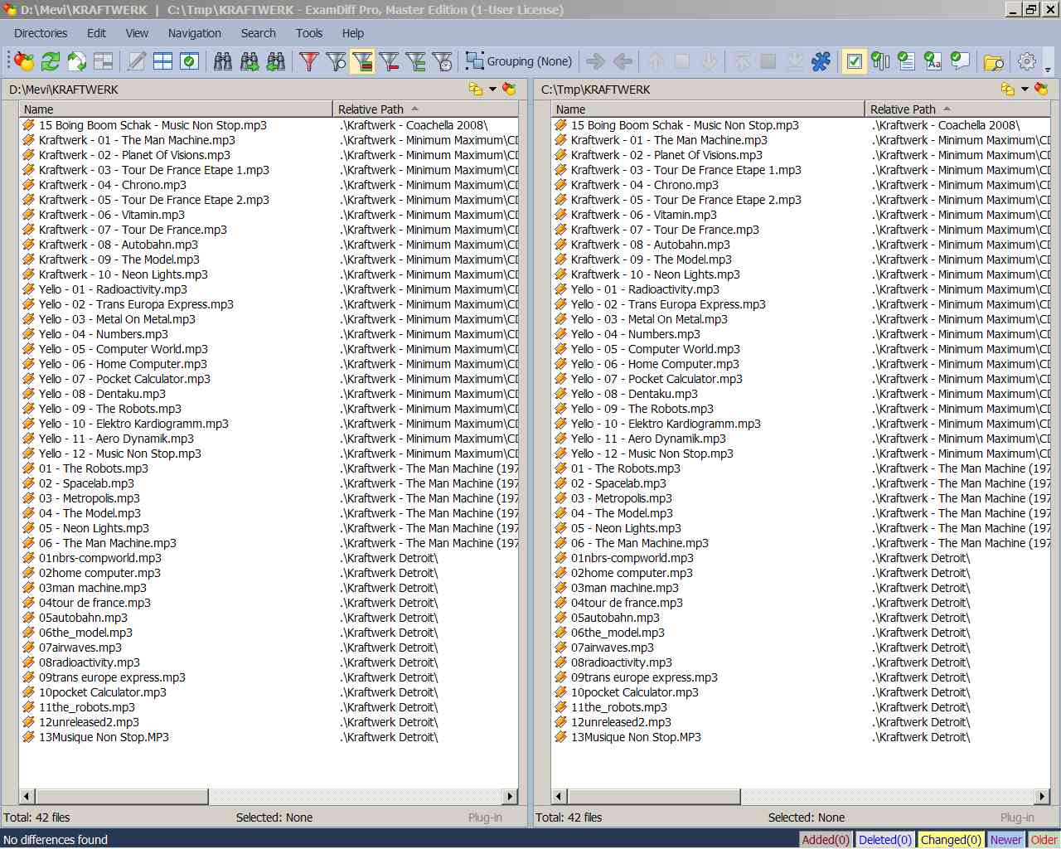The image size is (1061, 849).
Task: Click the left pane compare apple icon
Action: pyautogui.click(x=510, y=89)
